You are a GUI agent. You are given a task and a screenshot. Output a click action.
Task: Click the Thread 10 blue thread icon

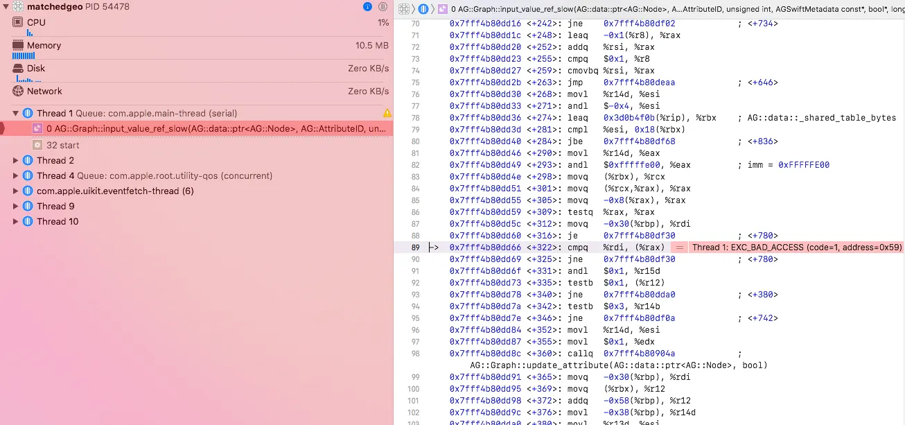[x=28, y=221]
